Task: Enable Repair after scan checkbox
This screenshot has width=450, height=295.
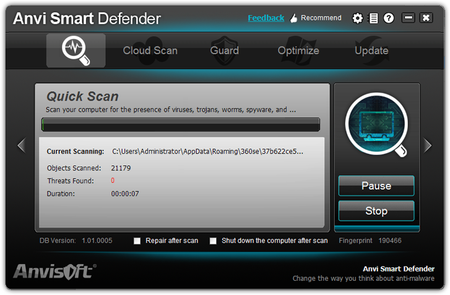Action: (x=137, y=241)
